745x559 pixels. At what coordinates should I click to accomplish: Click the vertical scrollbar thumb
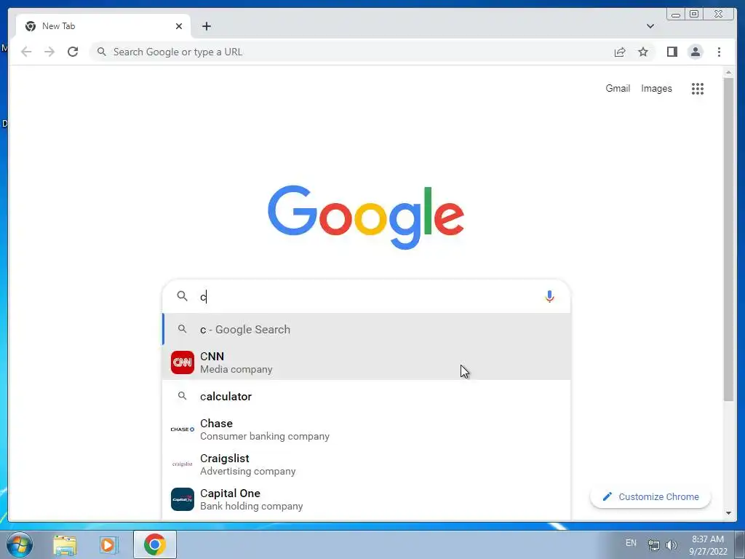click(x=728, y=239)
